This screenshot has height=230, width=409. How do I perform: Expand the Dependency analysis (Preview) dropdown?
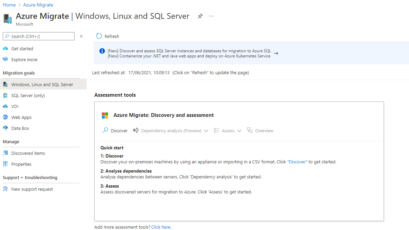(x=206, y=131)
